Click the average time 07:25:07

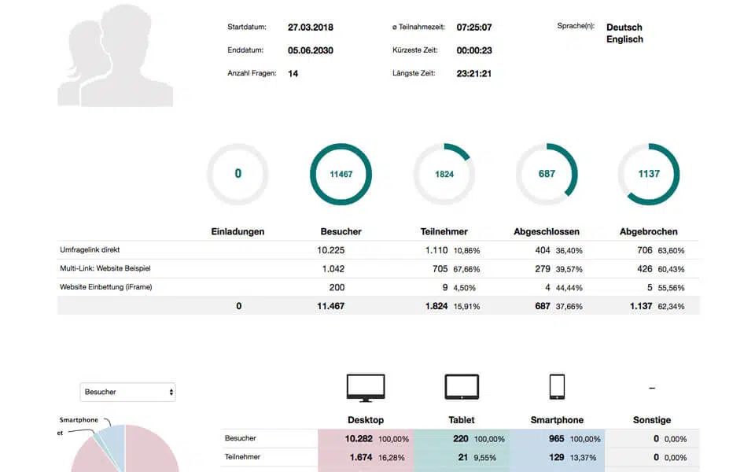pyautogui.click(x=474, y=28)
